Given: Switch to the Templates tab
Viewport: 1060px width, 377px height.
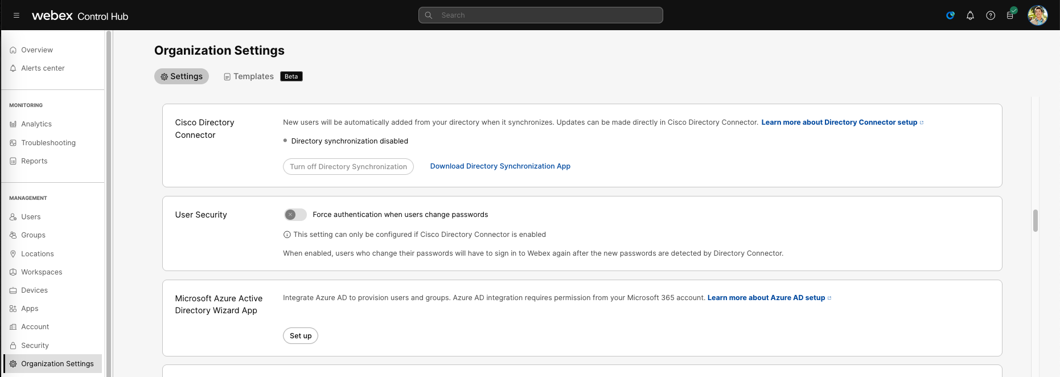Looking at the screenshot, I should [x=253, y=76].
